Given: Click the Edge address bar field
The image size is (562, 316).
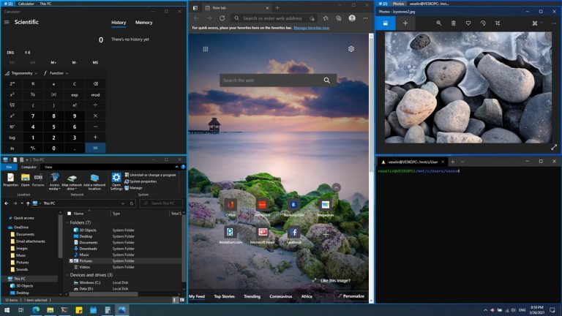Looking at the screenshot, I should click(x=272, y=18).
